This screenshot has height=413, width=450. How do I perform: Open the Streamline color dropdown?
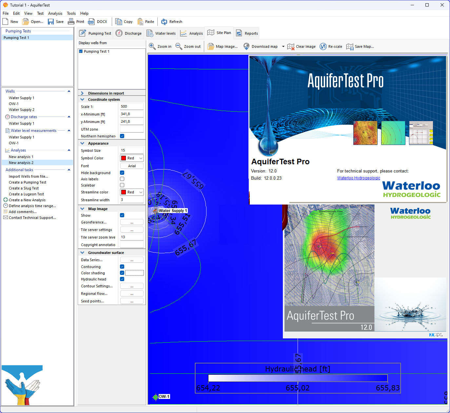[x=141, y=192]
